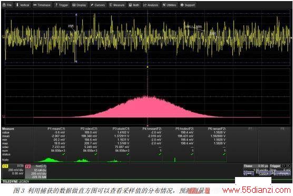Select the P3 pkpk(C1) measurement column
The width and height of the screenshot is (293, 196).
(x=114, y=145)
